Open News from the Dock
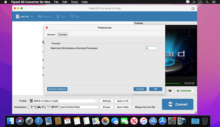This screenshot has width=220, height=127. click(134, 121)
